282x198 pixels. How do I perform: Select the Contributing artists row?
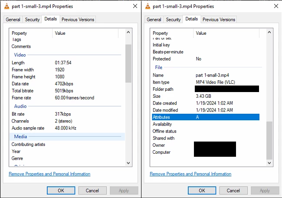[x=67, y=144]
